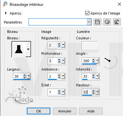Select the bevel shape preview thumbnail
Image resolution: width=123 pixels, height=116 pixels.
19,49
